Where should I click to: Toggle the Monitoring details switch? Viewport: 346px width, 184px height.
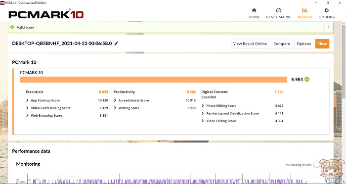pyautogui.click(x=317, y=165)
